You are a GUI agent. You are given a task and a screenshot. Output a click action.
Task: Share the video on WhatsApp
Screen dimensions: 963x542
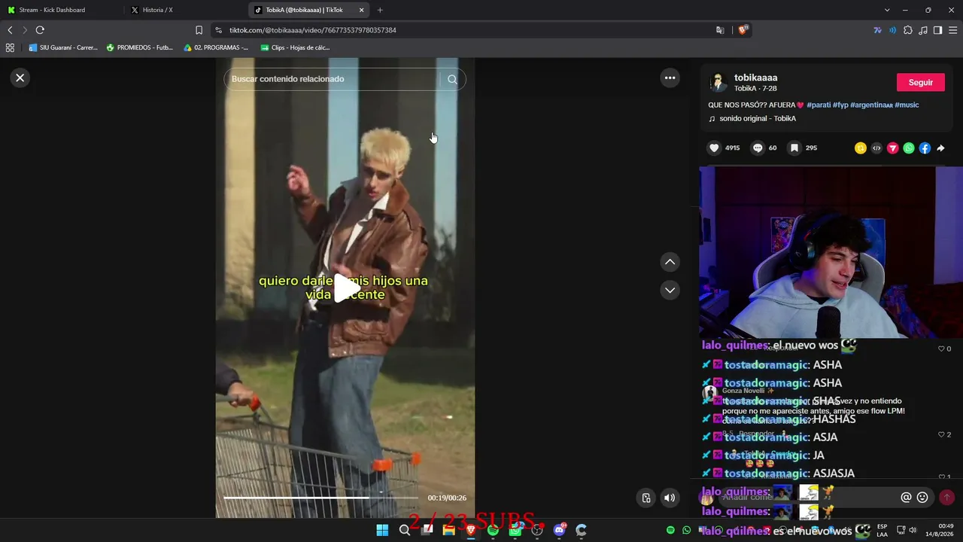pos(909,148)
